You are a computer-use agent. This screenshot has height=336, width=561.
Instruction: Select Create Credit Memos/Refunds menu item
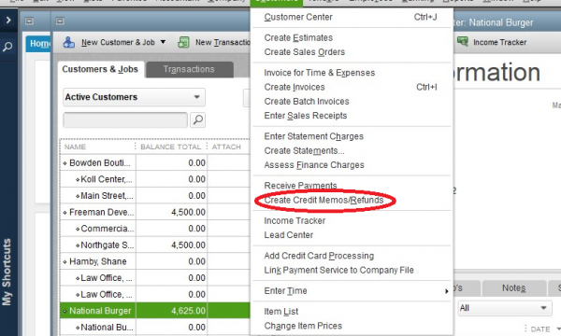(x=324, y=200)
